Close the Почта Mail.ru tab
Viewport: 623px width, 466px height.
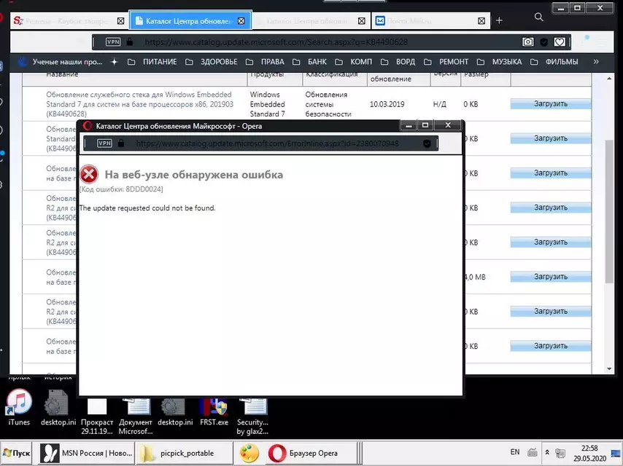pos(481,20)
